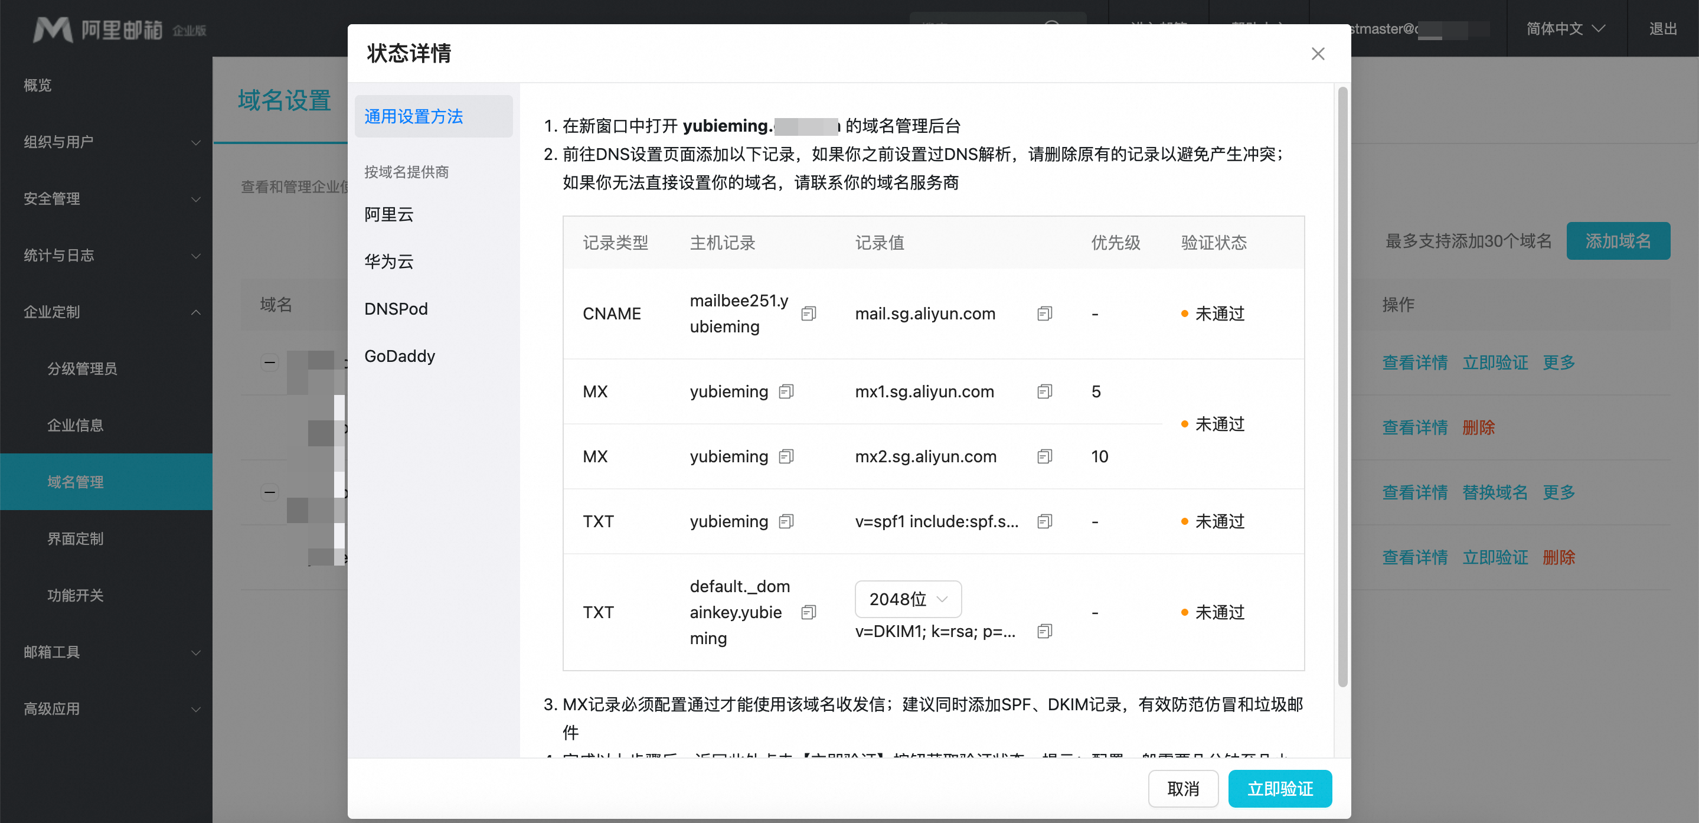Click the 取消 button
The image size is (1699, 823).
[x=1182, y=788]
